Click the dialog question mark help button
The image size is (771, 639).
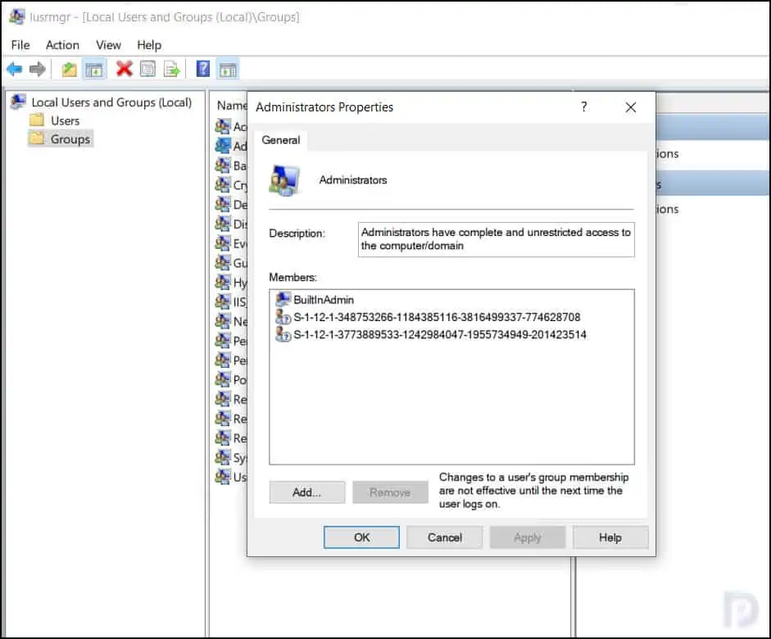583,106
